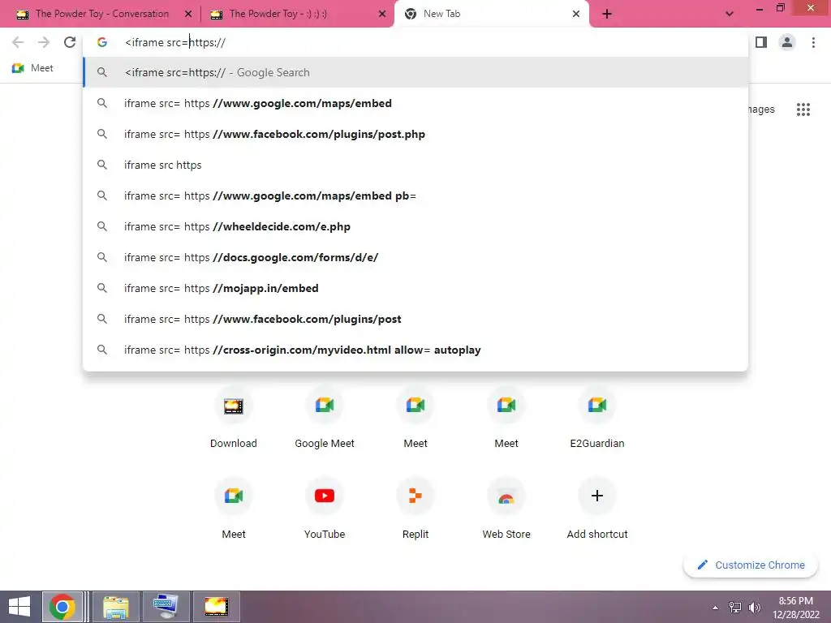831x623 pixels.
Task: Open the Replit shortcut tile
Action: point(415,509)
